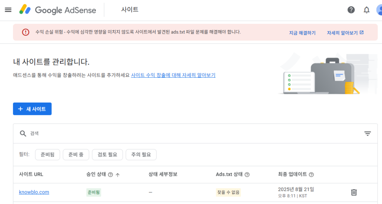Click the Google AdSense logo
Viewport: 382px width, 204px height.
pyautogui.click(x=58, y=10)
